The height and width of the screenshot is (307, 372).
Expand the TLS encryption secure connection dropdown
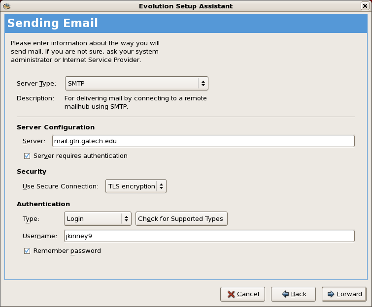[x=135, y=186]
